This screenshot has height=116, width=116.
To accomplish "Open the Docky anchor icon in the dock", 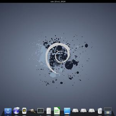I will click(8, 111).
